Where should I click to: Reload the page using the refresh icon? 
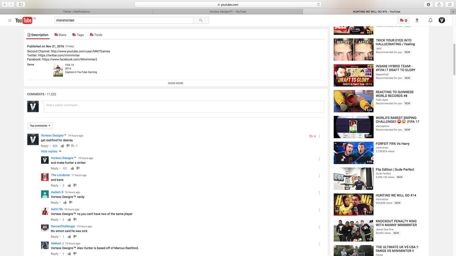point(318,5)
